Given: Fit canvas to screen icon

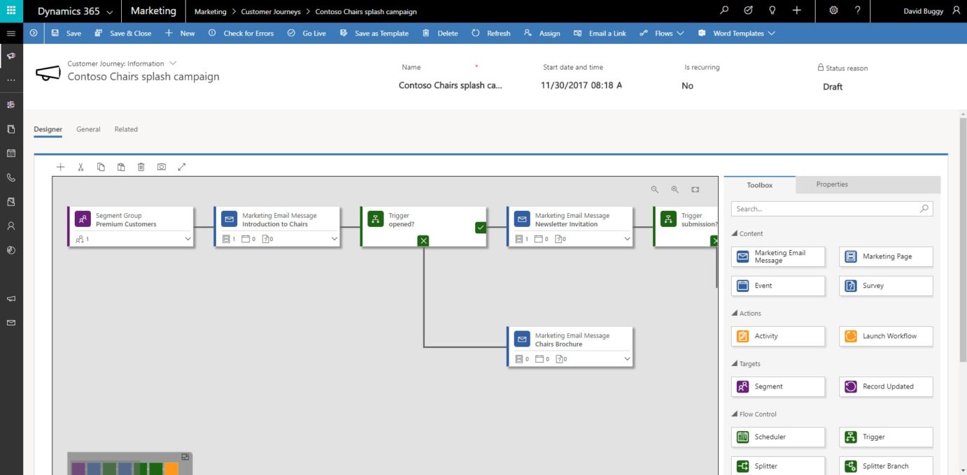Looking at the screenshot, I should tap(696, 189).
